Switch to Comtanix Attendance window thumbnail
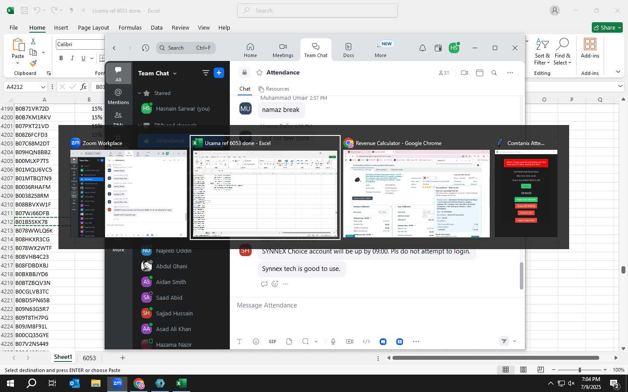 [526, 188]
